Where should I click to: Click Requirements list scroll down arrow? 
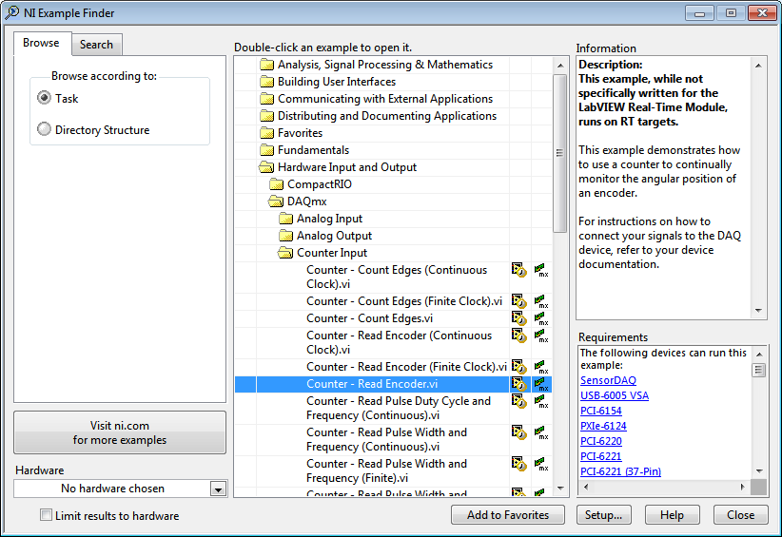758,470
